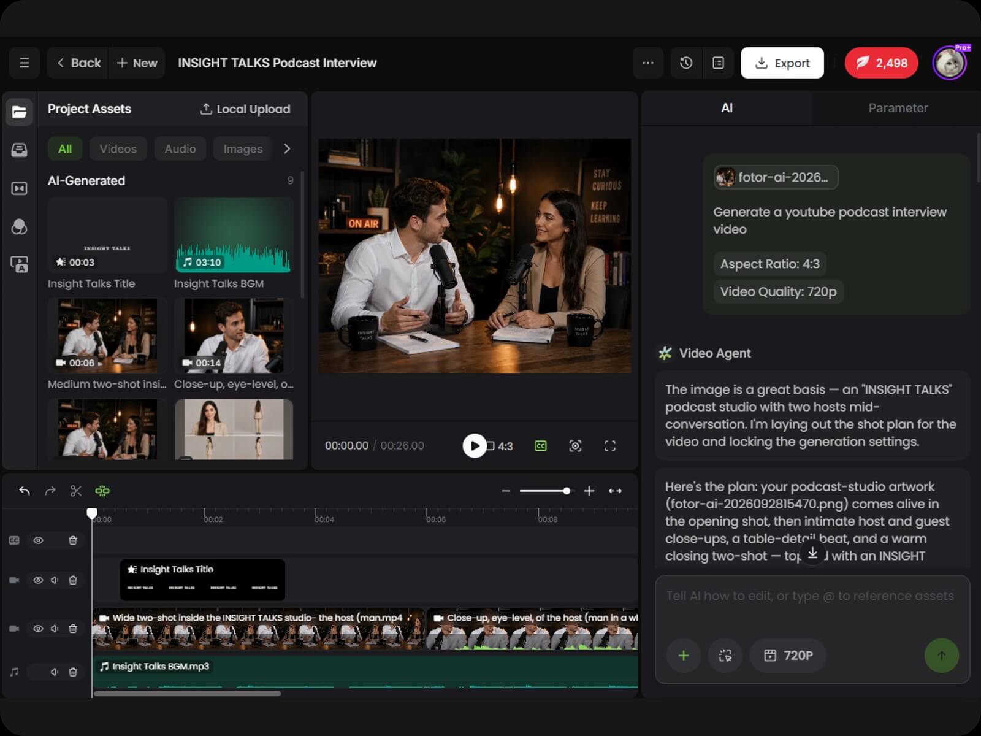Zoom in the timeline with plus icon
Image resolution: width=981 pixels, height=736 pixels.
coord(589,491)
